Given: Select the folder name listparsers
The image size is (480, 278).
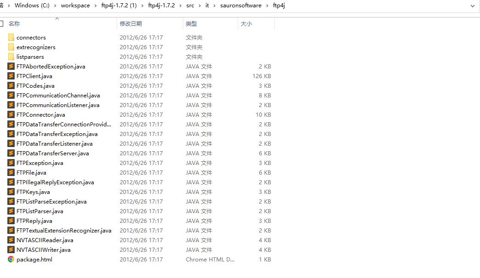Looking at the screenshot, I should (30, 57).
